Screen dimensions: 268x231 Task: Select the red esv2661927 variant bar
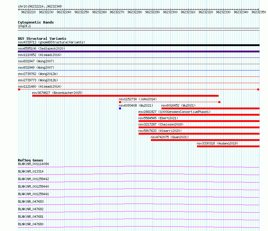[x=199, y=115]
